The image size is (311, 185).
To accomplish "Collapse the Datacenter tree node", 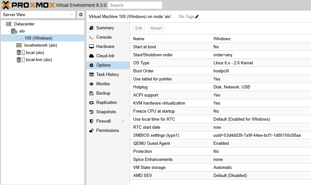I will coord(4,24).
